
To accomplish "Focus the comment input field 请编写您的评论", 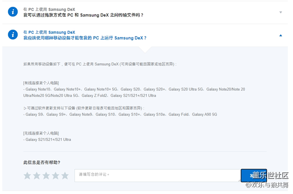I will [x=157, y=176].
